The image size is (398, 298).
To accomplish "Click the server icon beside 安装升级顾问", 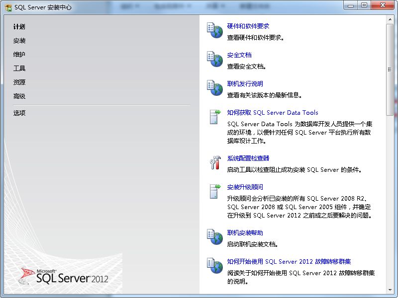I will [x=215, y=191].
